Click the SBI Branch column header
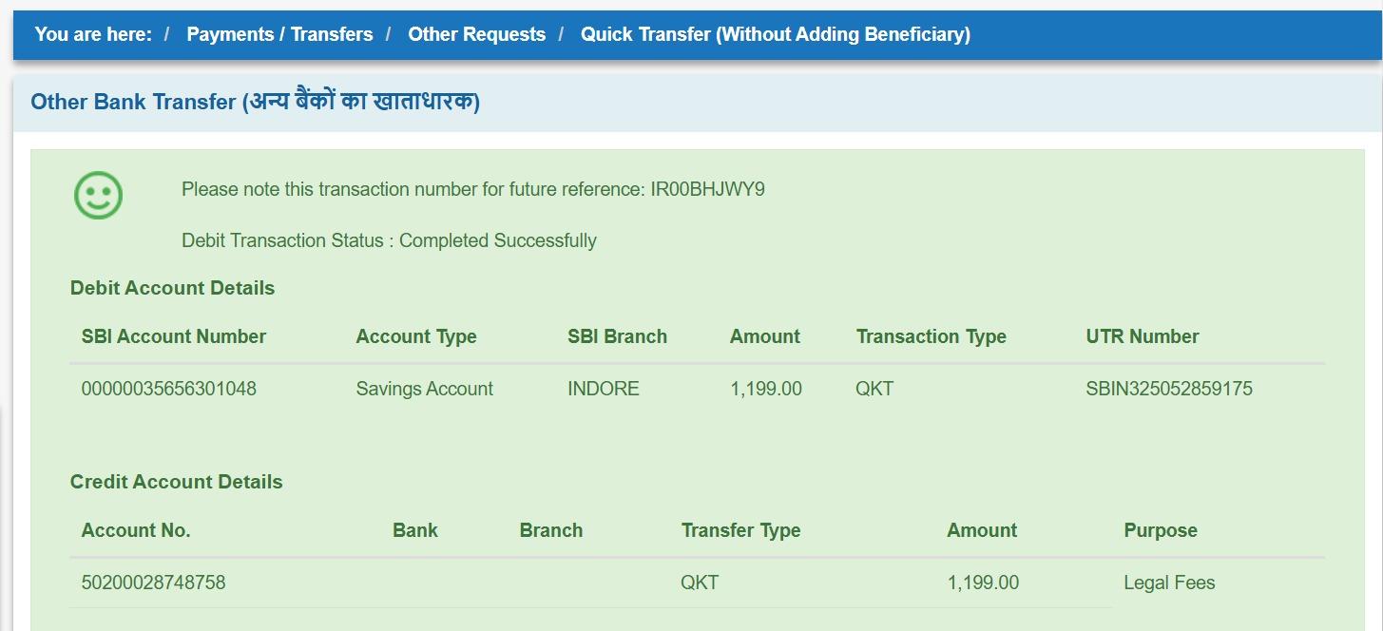 [x=618, y=336]
